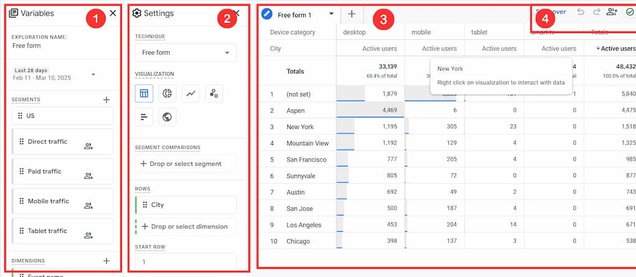Add a new dimension with plus icon
Viewport: 636px width, 277px height.
(106, 261)
